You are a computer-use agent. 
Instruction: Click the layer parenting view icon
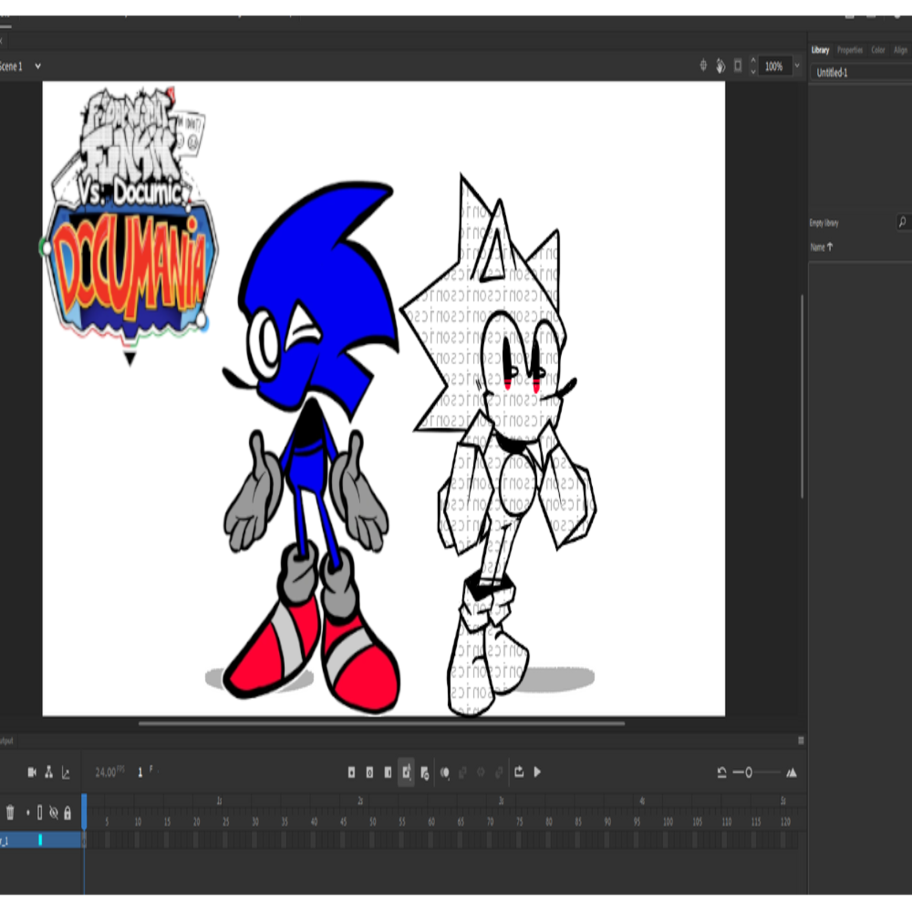[x=49, y=772]
